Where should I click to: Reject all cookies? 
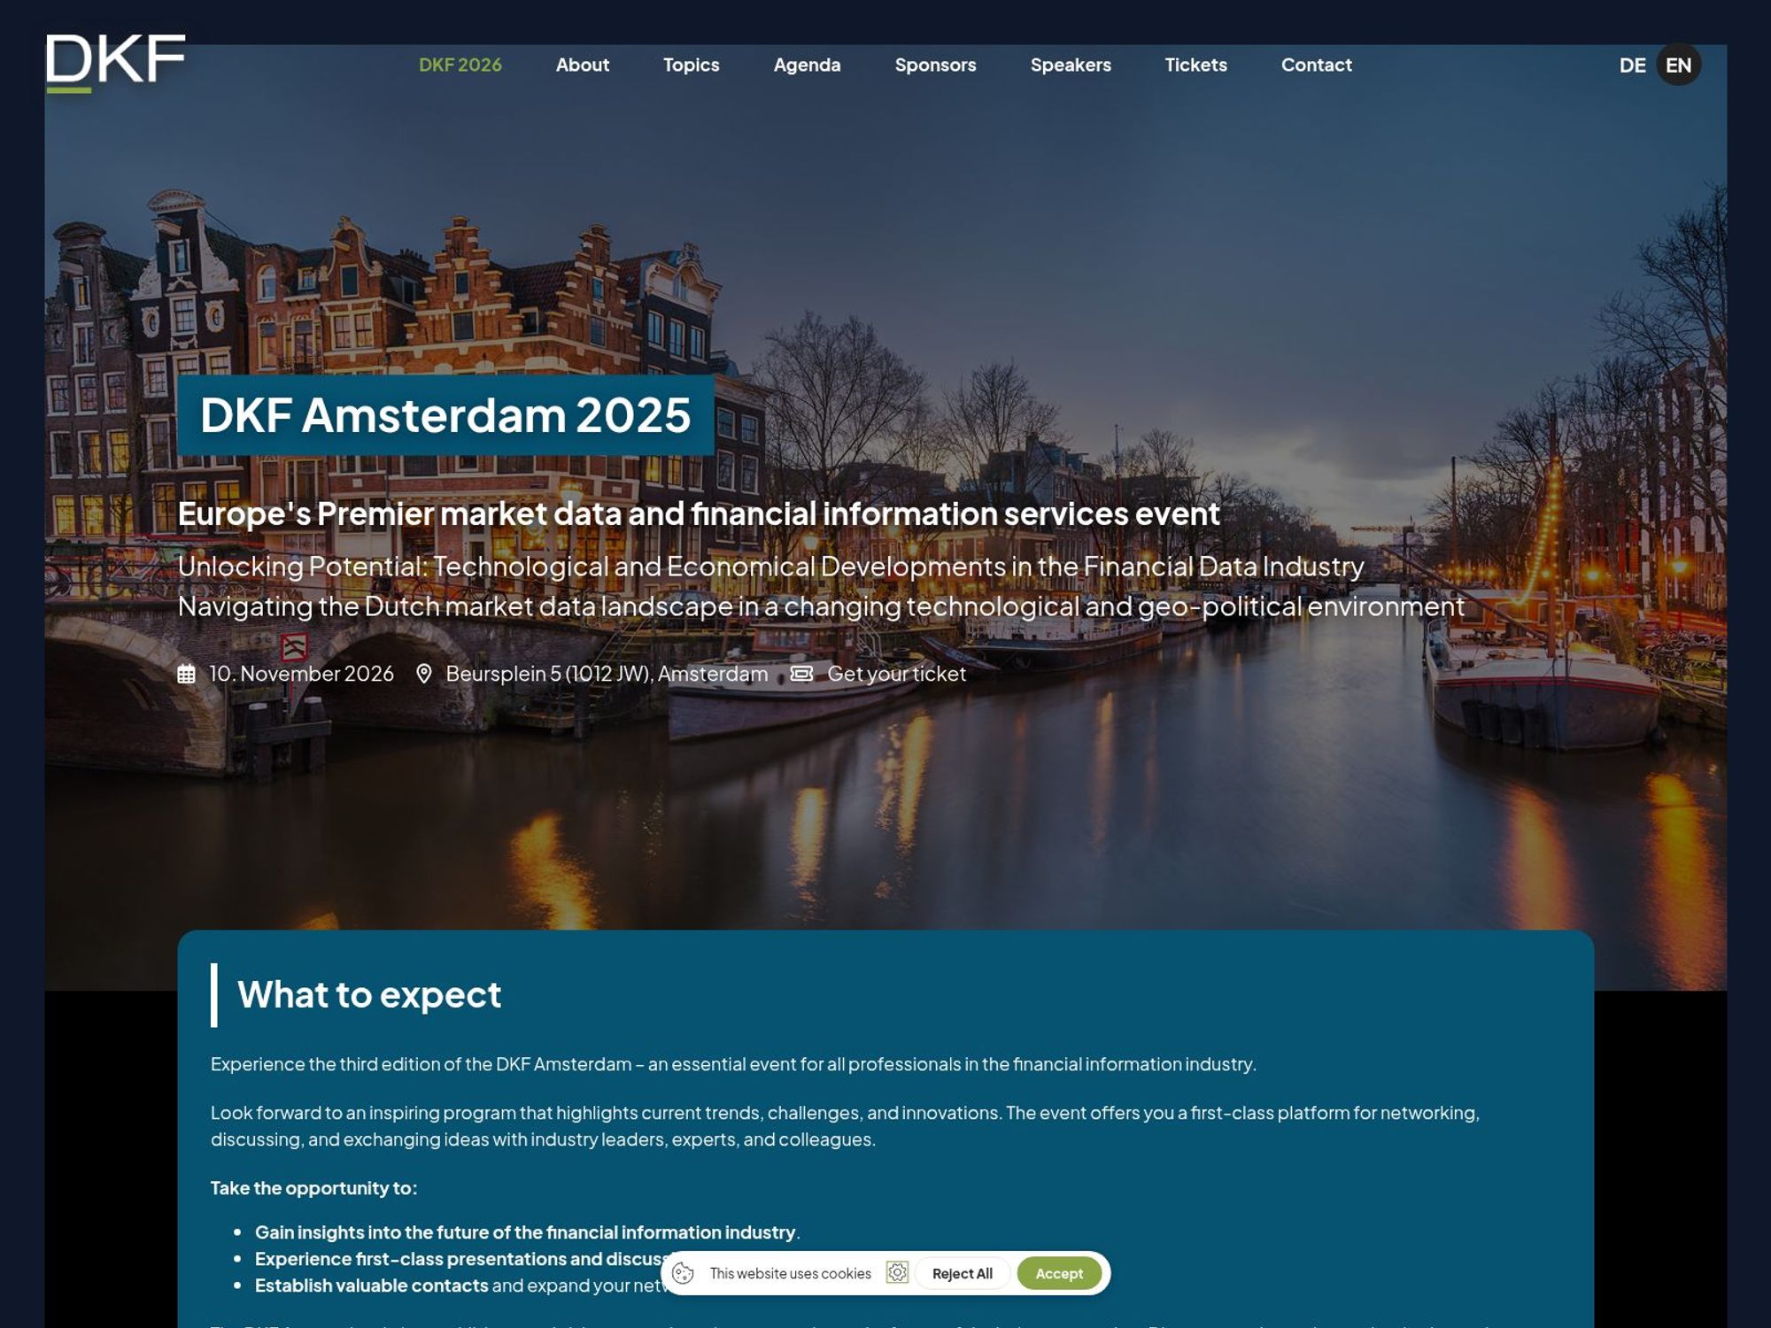962,1273
